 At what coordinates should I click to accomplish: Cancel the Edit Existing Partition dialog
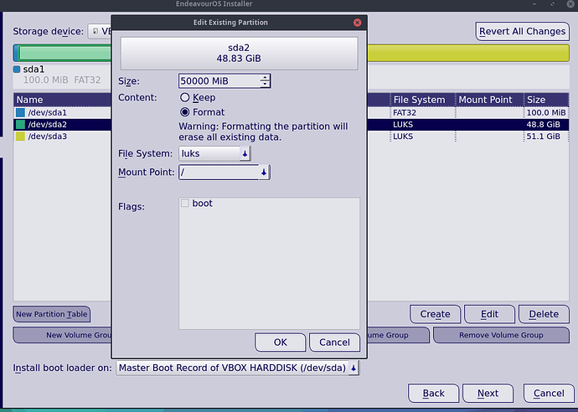point(334,342)
